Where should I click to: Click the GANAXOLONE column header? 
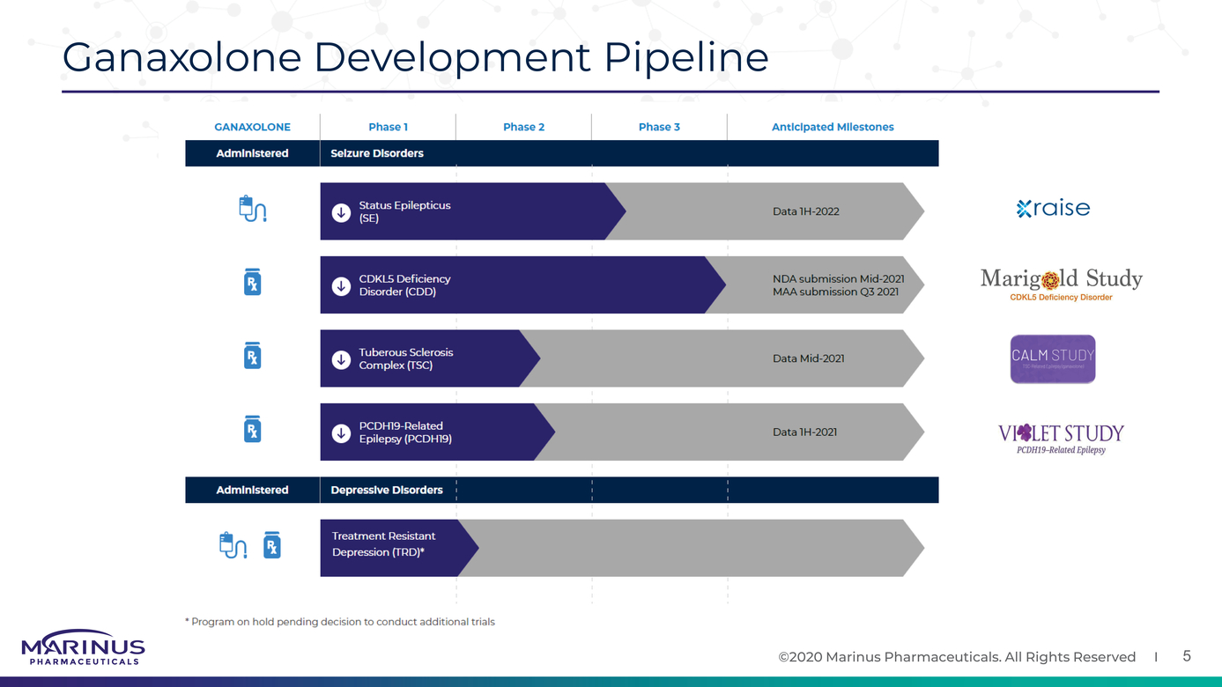coord(252,127)
